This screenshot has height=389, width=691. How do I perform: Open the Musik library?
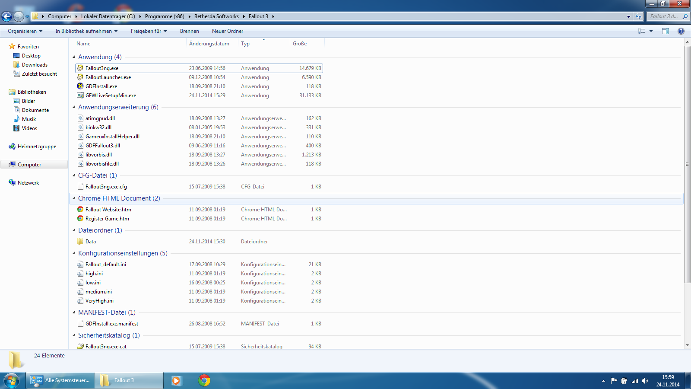click(x=29, y=119)
